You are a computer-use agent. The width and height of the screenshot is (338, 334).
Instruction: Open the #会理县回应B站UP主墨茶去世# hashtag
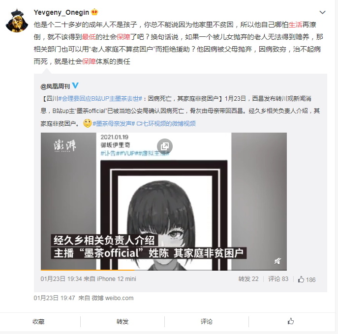coord(100,99)
